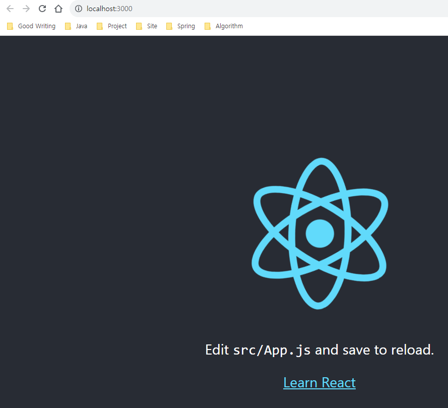Image resolution: width=448 pixels, height=408 pixels.
Task: Select the 'Edit src/App.js and save to reload.' text
Action: pos(319,350)
